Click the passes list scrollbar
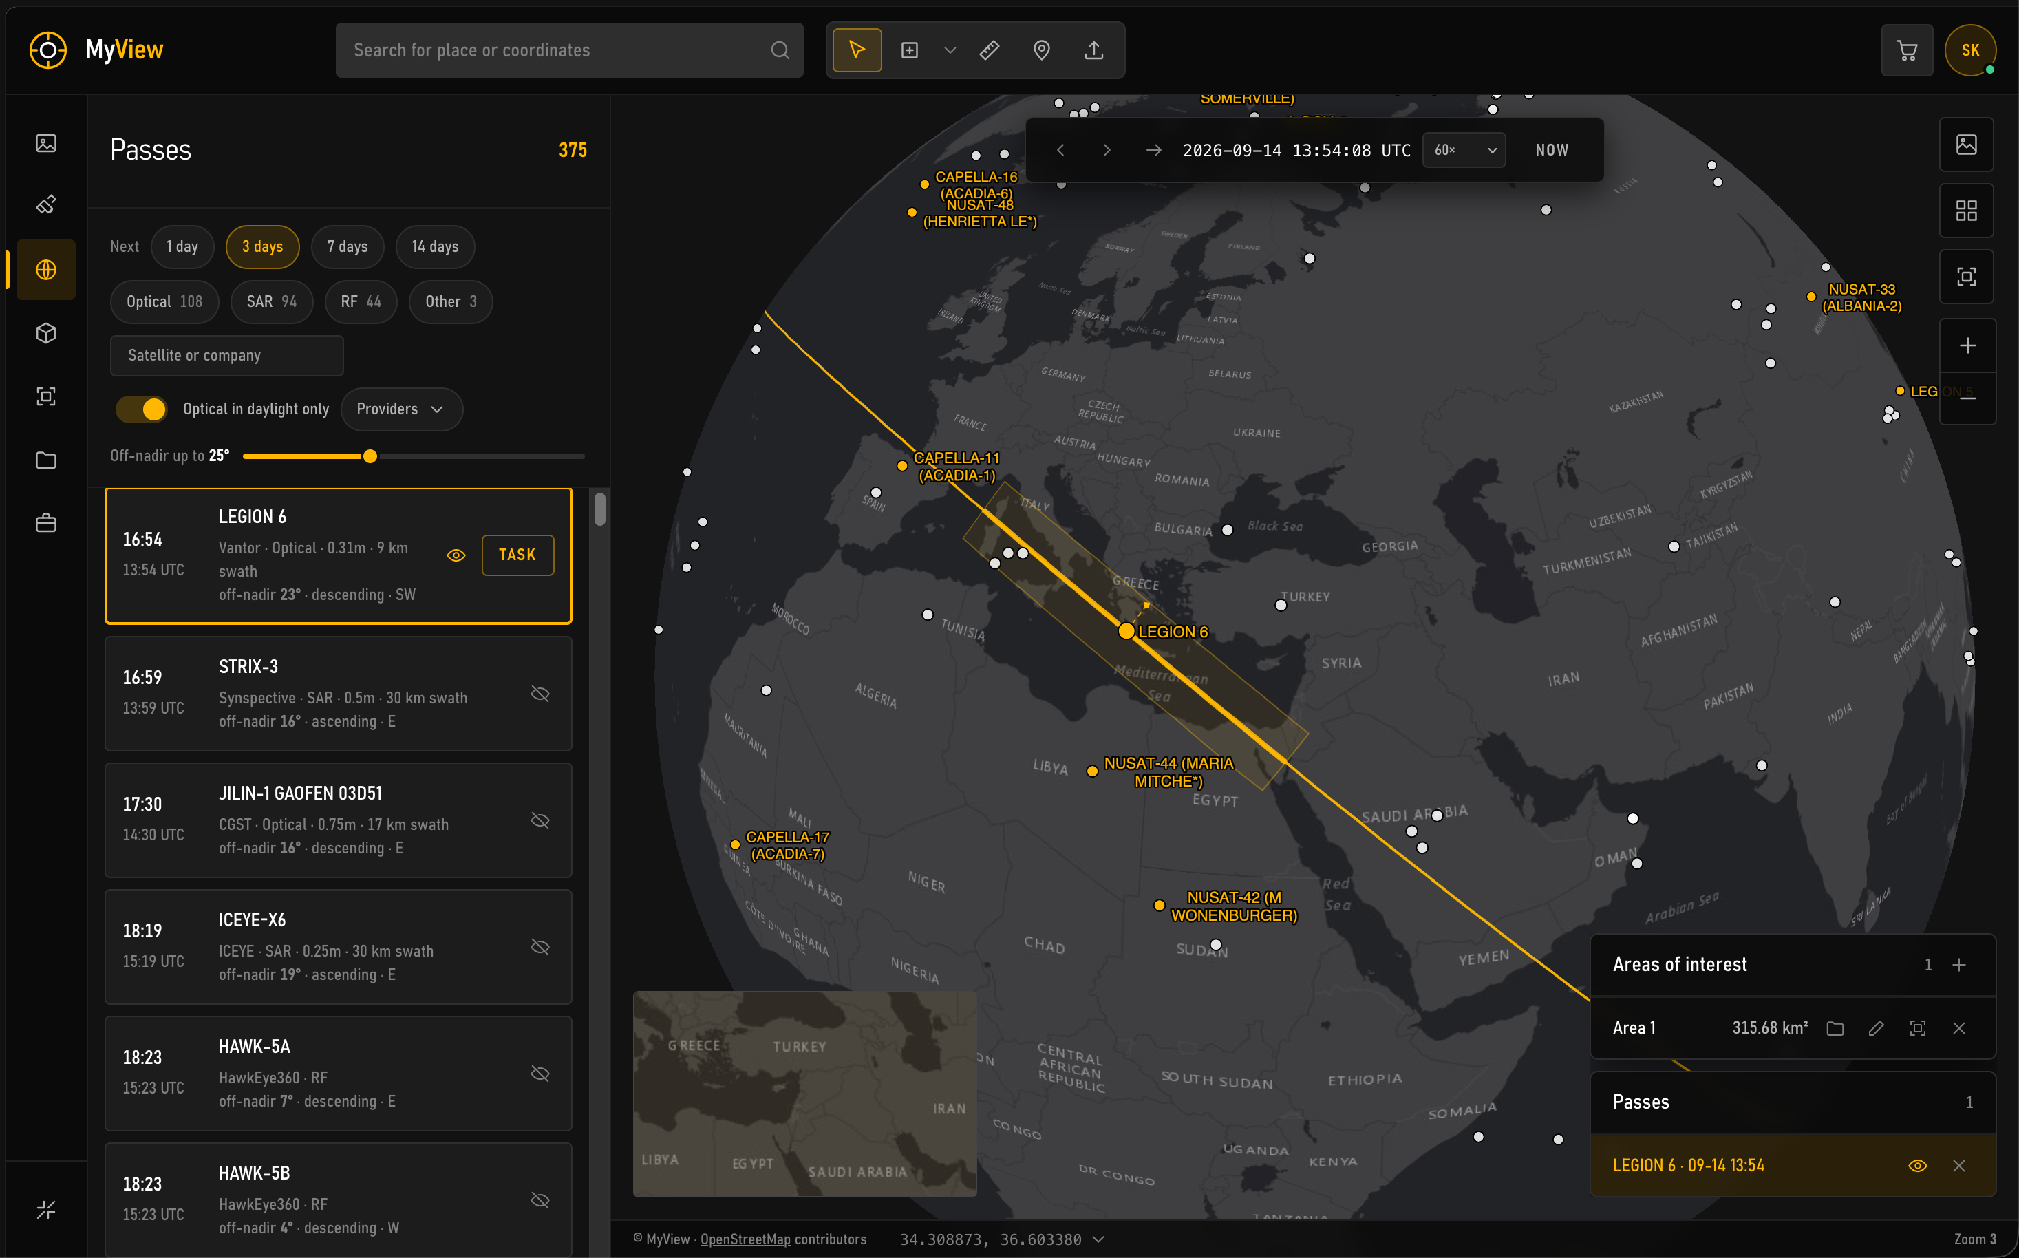This screenshot has height=1258, width=2019. 600,509
